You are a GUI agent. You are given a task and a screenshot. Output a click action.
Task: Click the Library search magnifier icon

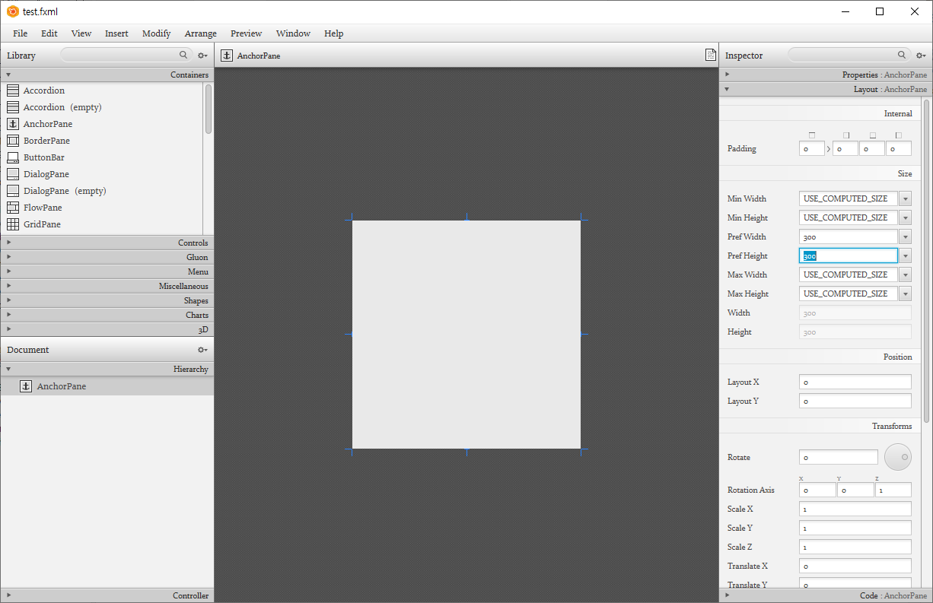point(183,55)
